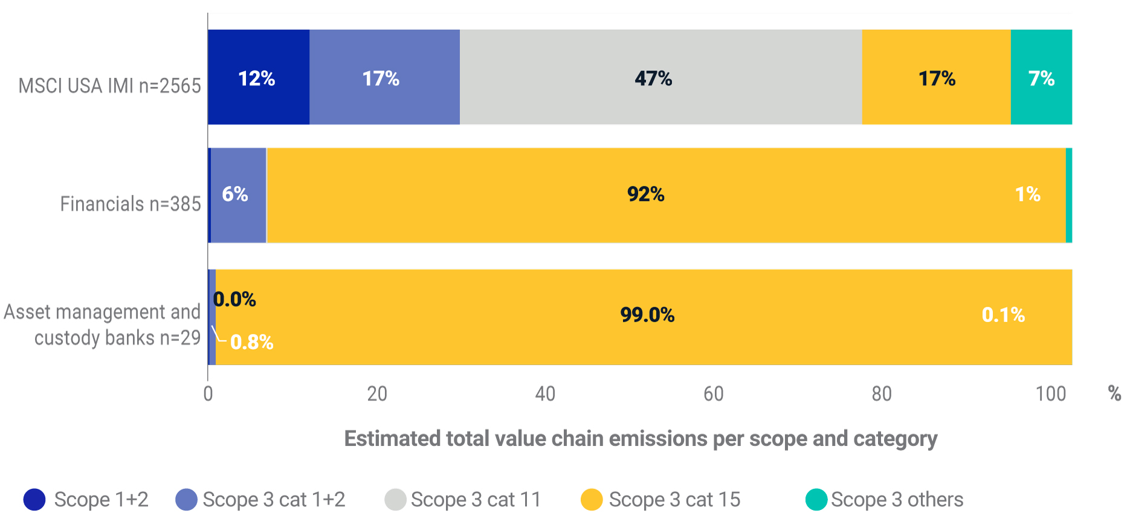Select the 99.0% yellow asset management segment
1130x519 pixels.
(644, 317)
